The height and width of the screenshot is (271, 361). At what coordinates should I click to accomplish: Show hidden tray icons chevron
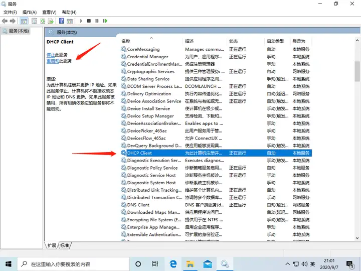pyautogui.click(x=288, y=264)
